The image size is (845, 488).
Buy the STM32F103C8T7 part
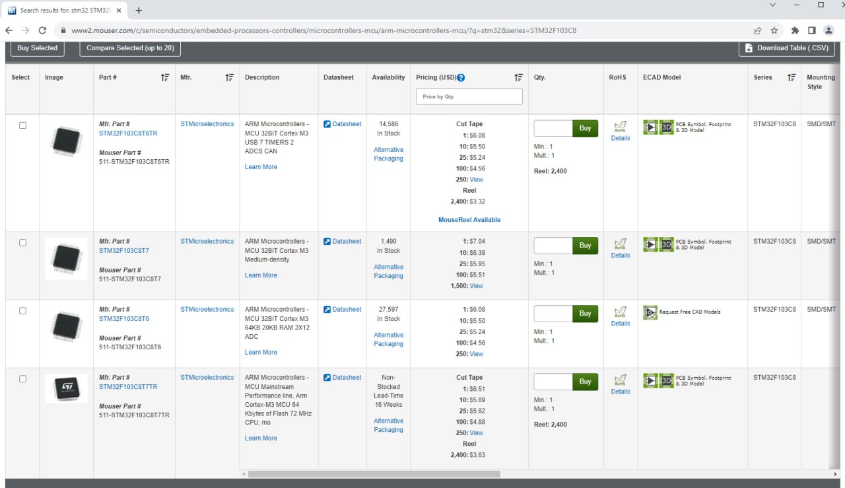point(585,246)
